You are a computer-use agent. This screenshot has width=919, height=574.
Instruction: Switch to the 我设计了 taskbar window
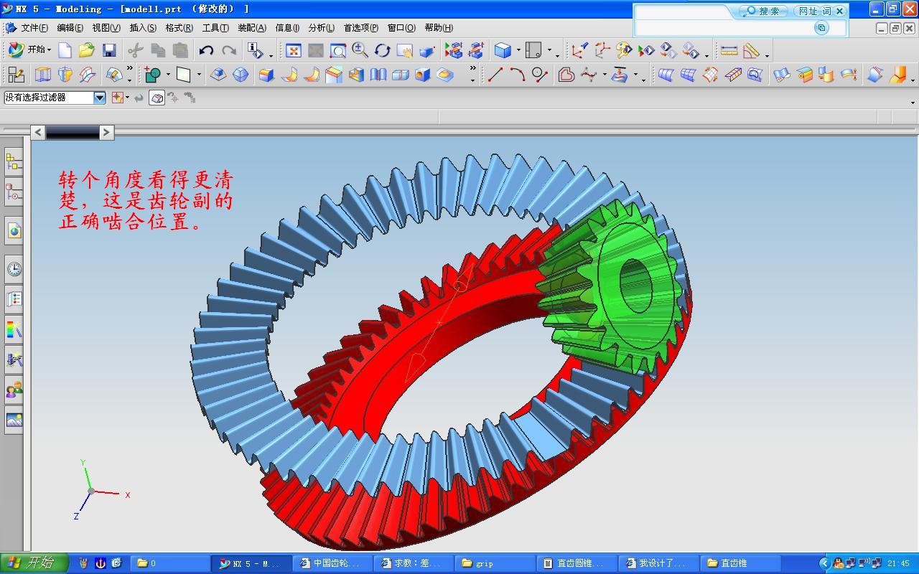pos(659,563)
